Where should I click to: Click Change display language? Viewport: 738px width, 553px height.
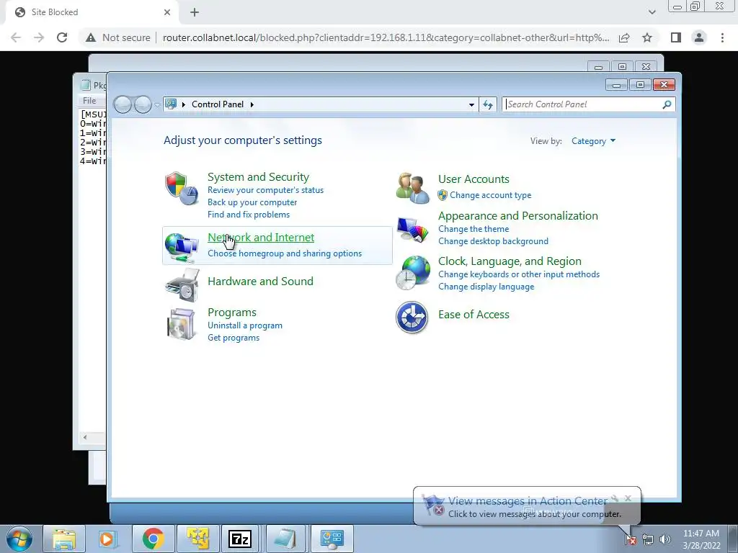486,287
